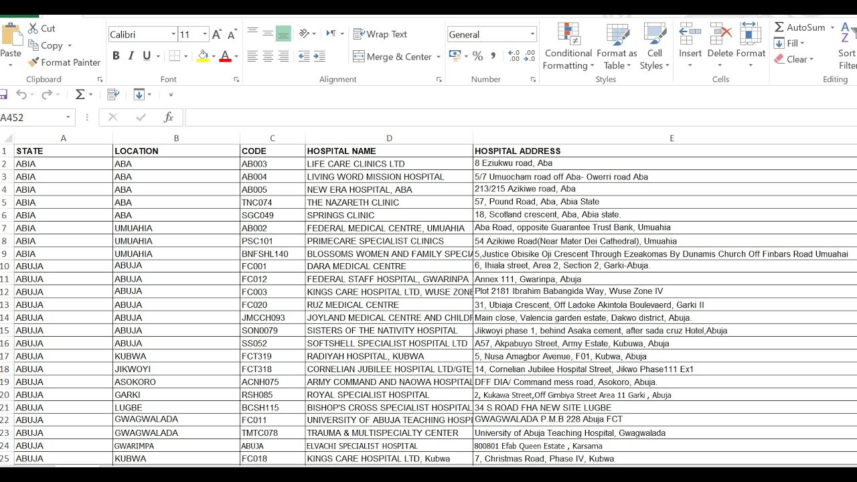Viewport: 857px width, 482px height.
Task: Toggle Wrap Text
Action: tap(380, 34)
